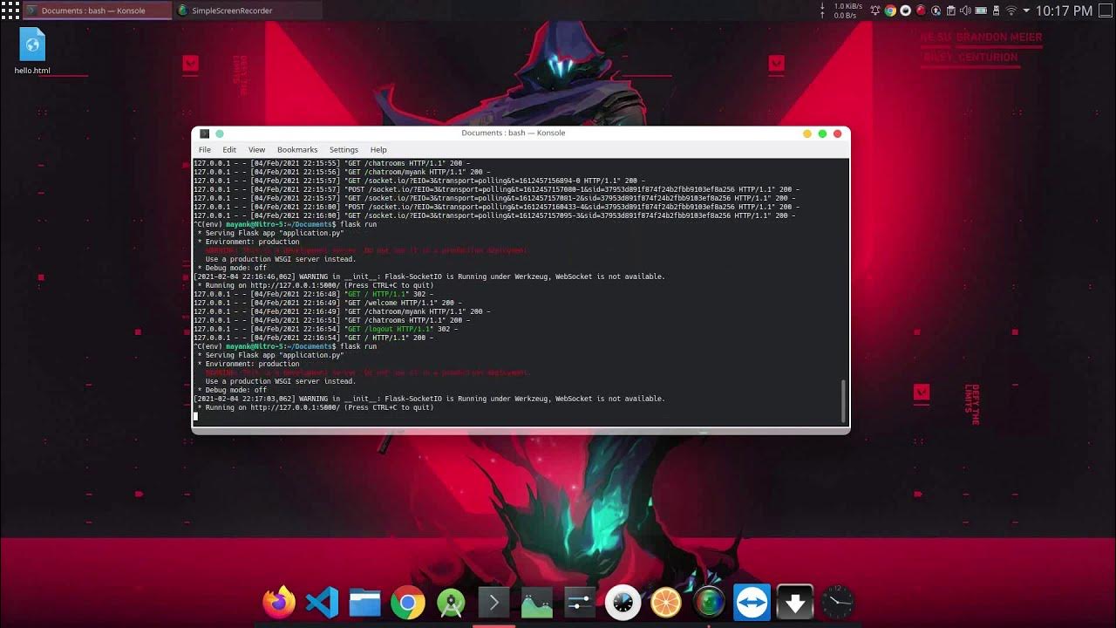Maximize the Konsole window with green button
Screen dimensions: 1116x628
[x=822, y=133]
